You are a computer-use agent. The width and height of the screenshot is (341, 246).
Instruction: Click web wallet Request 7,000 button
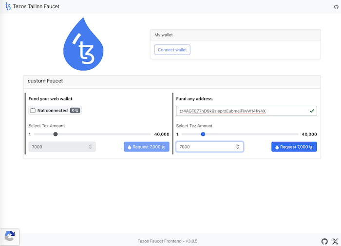tap(147, 147)
